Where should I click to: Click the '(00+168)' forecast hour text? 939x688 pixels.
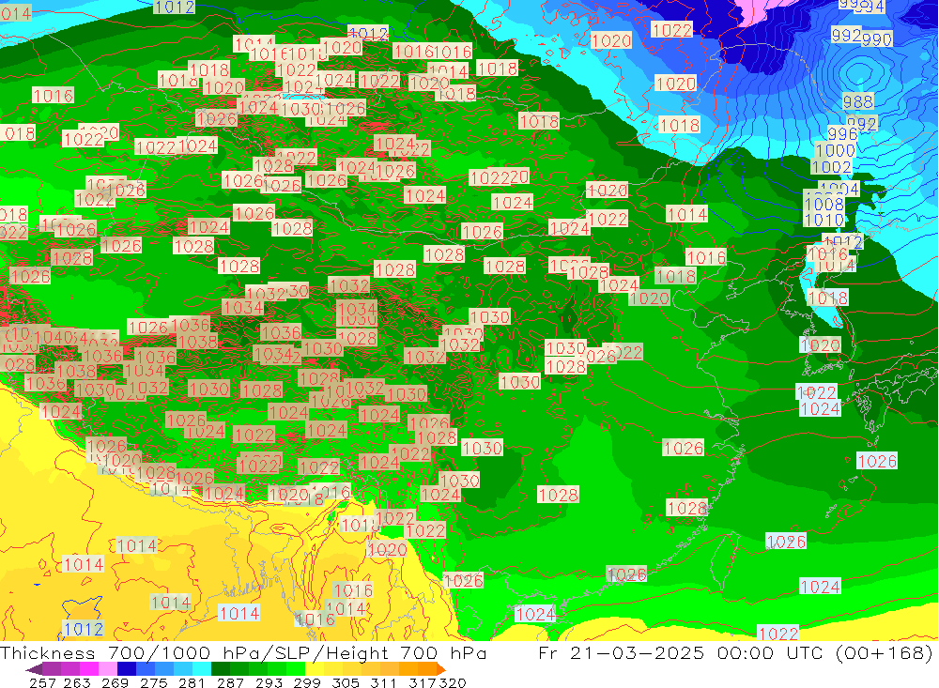pos(885,652)
